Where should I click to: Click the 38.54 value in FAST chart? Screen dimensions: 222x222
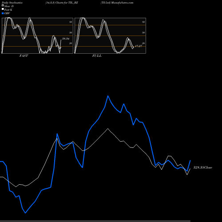66,39
